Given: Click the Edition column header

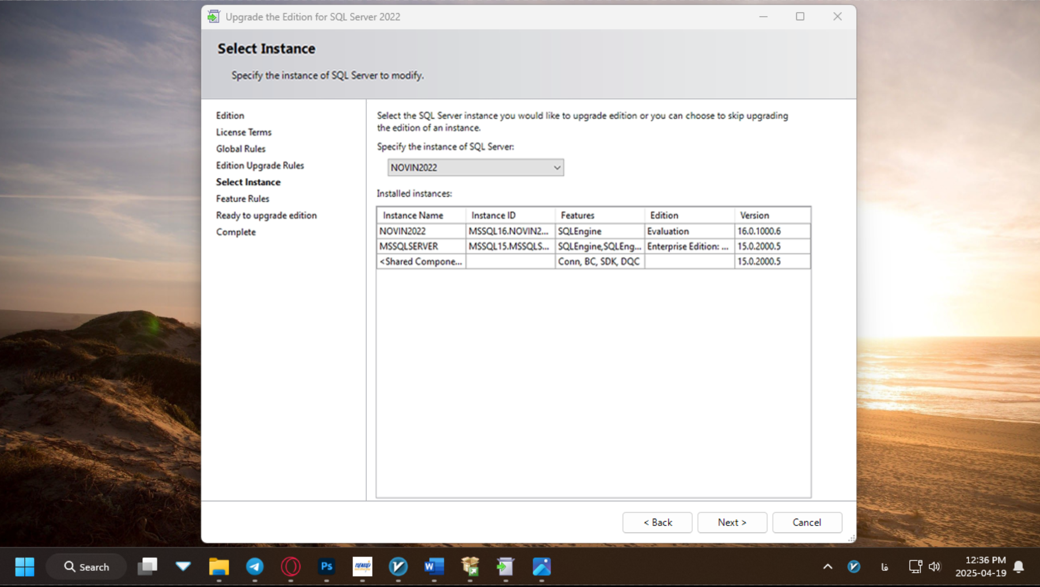Looking at the screenshot, I should [689, 215].
